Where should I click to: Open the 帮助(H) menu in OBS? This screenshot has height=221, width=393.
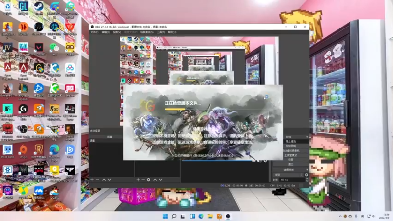[x=172, y=32]
